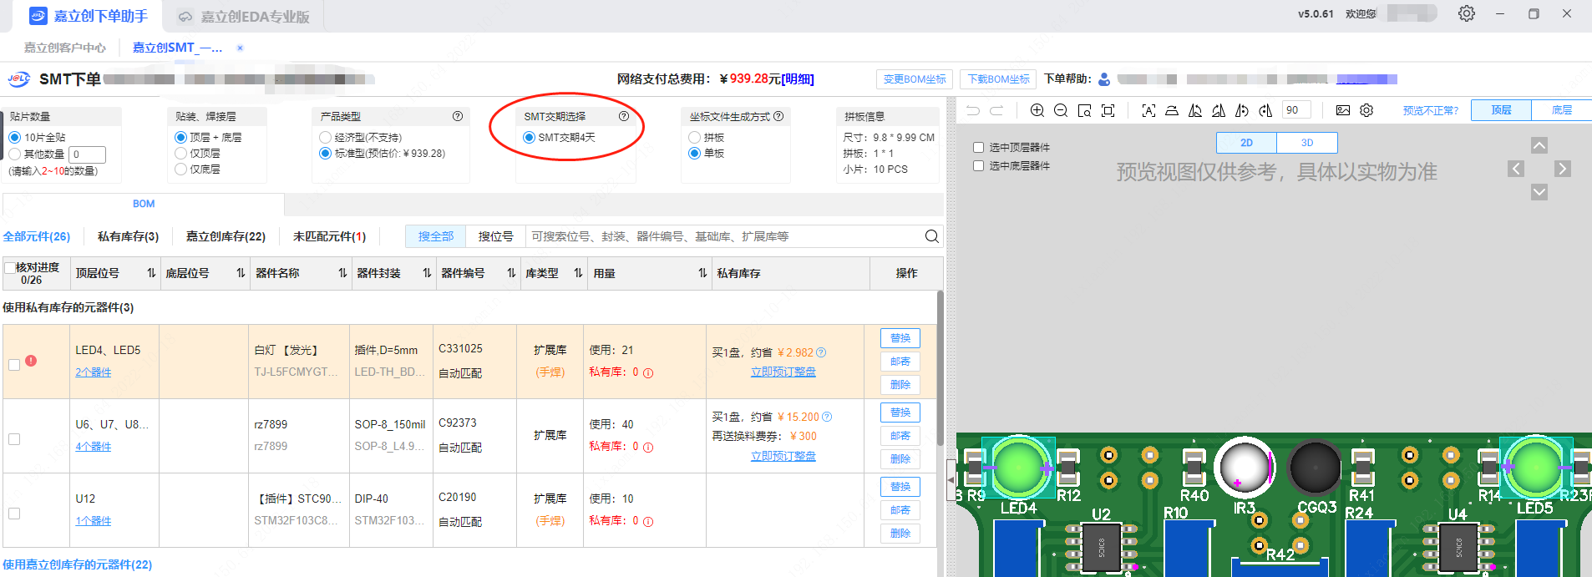The height and width of the screenshot is (577, 1592).
Task: Select the 仅顶层 radio option
Action: click(180, 154)
